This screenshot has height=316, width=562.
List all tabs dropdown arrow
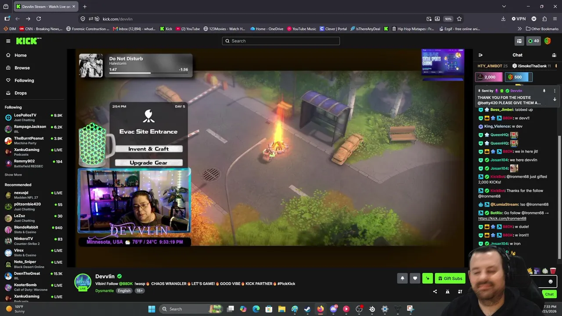coord(504,7)
